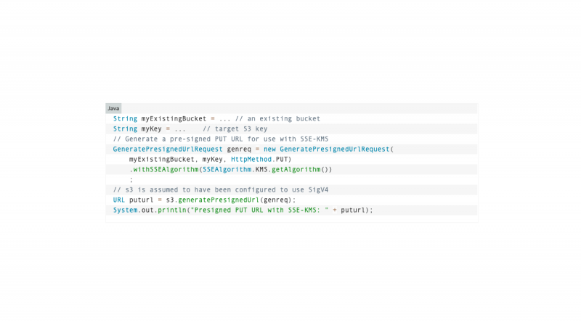The image size is (581, 323).
Task: Click System in the println line
Action: 125,210
